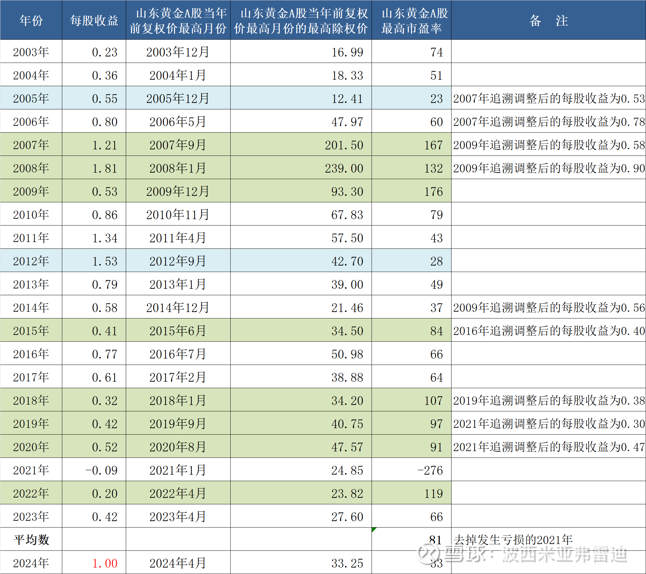Click the 2013年1月 cell
The width and height of the screenshot is (646, 574).
click(x=178, y=284)
